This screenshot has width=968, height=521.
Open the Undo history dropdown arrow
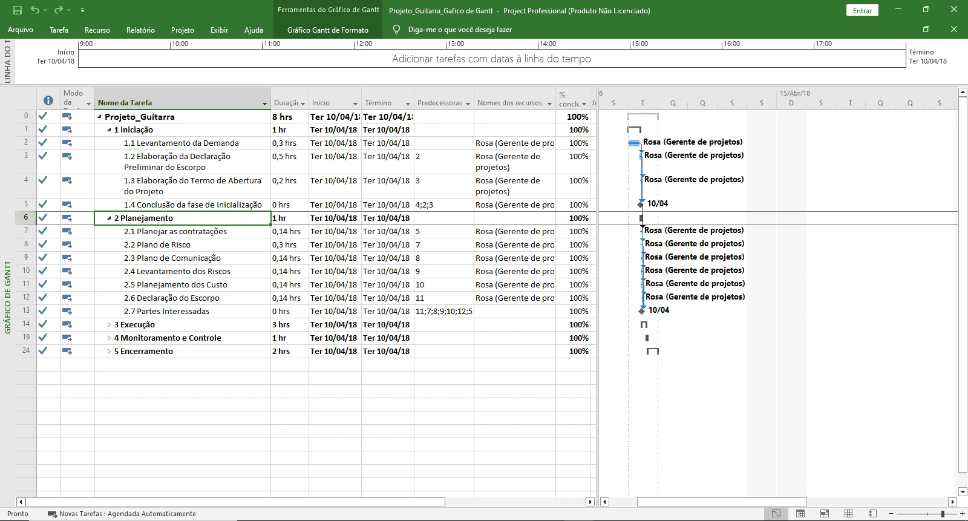[45, 10]
